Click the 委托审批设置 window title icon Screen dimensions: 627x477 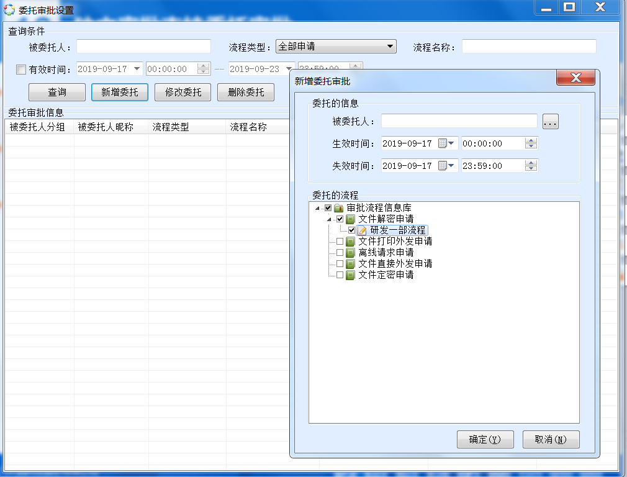(x=9, y=9)
